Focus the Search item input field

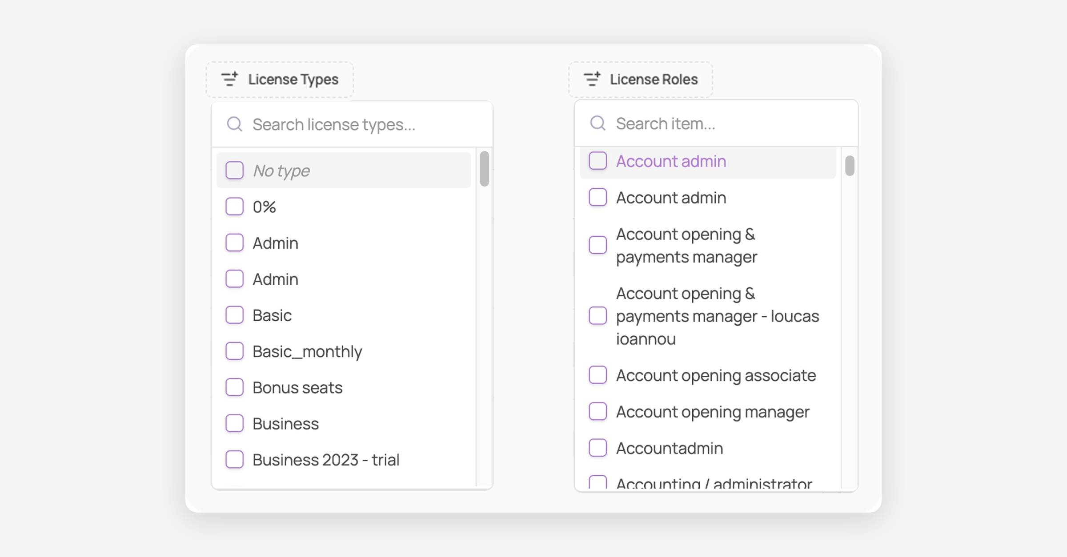pos(716,123)
